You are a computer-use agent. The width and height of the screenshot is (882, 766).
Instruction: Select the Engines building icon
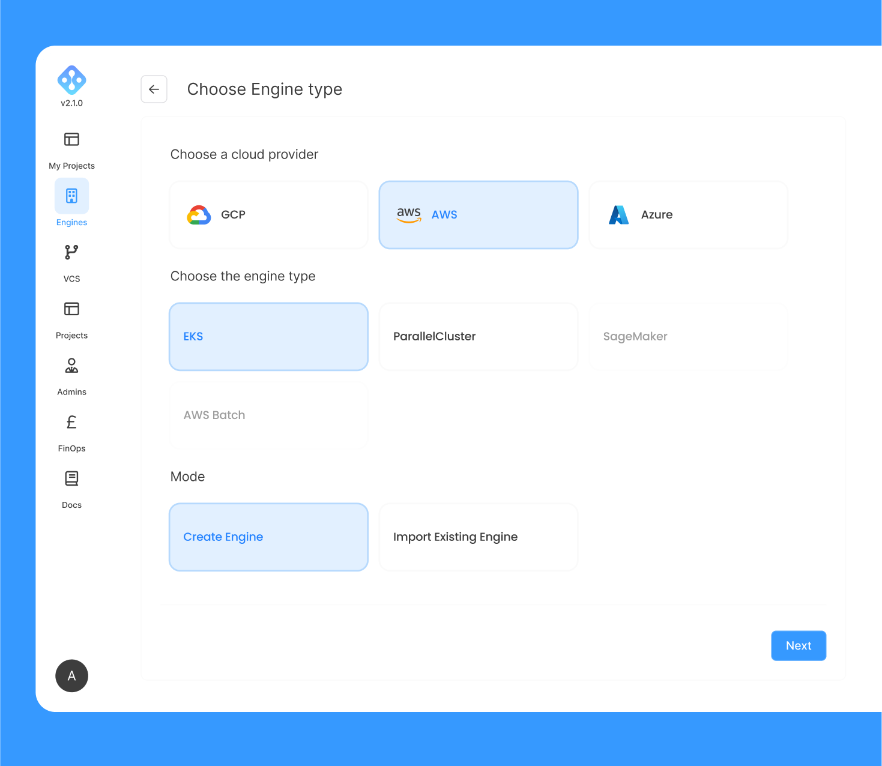coord(71,196)
